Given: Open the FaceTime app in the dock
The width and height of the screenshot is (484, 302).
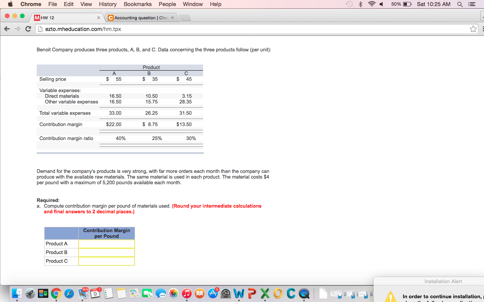Looking at the screenshot, I should tap(147, 294).
